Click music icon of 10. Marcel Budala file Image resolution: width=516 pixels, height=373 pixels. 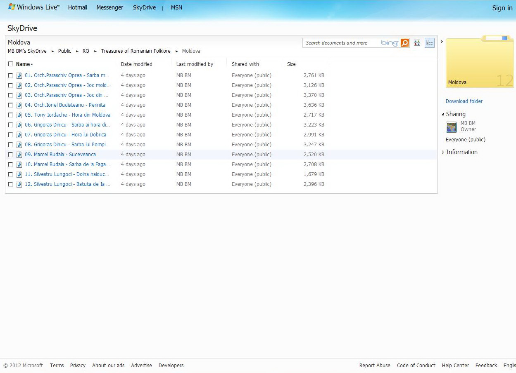19,164
